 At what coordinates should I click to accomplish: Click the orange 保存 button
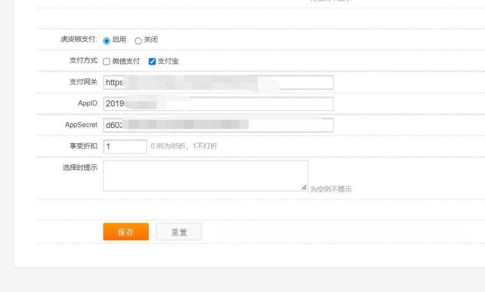click(126, 232)
